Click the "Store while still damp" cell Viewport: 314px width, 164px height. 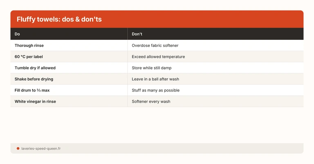tap(153, 68)
